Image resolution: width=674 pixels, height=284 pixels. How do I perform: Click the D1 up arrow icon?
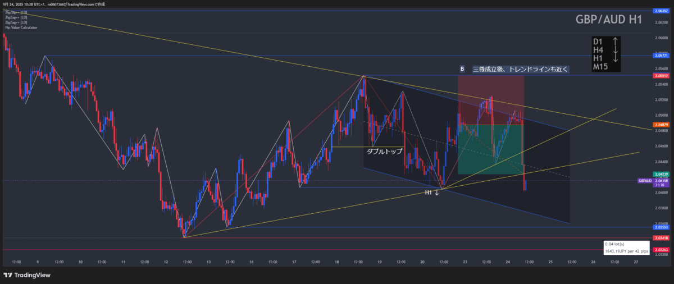[x=616, y=41]
